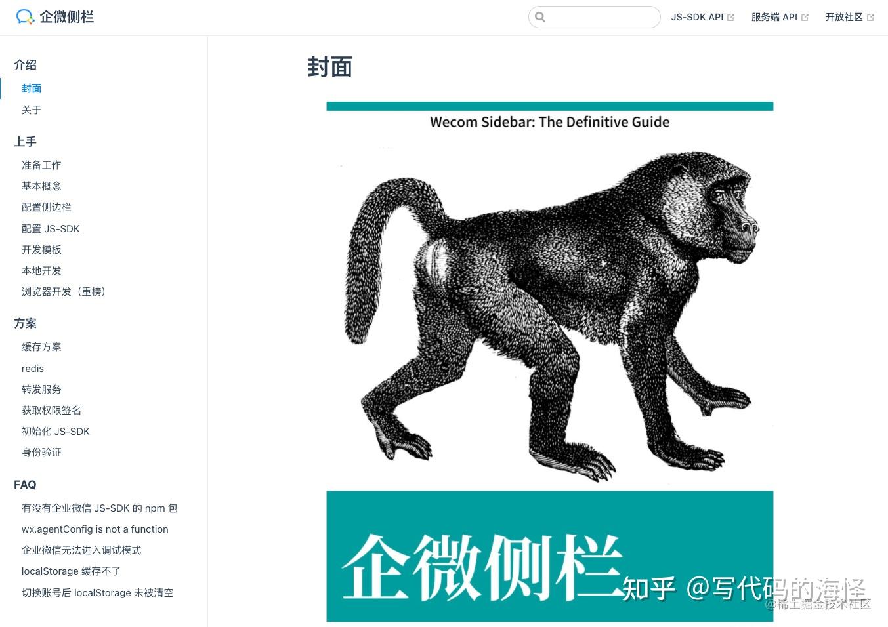Select 获取权限签名 in sidebar
Viewport: 888px width, 627px height.
tap(51, 410)
